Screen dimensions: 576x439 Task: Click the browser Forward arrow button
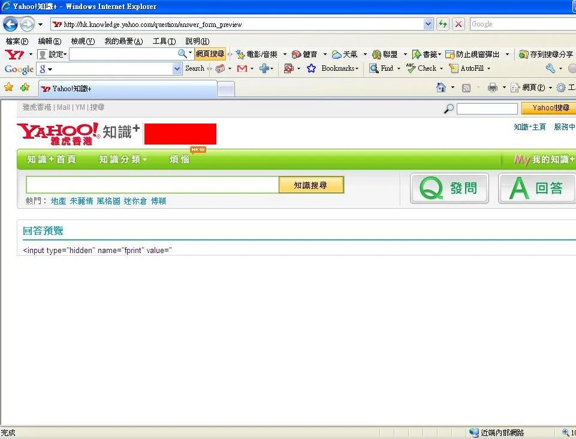point(27,25)
